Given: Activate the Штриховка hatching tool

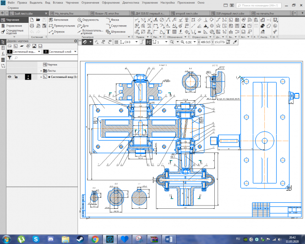Looking at the screenshot, I should point(117,32).
